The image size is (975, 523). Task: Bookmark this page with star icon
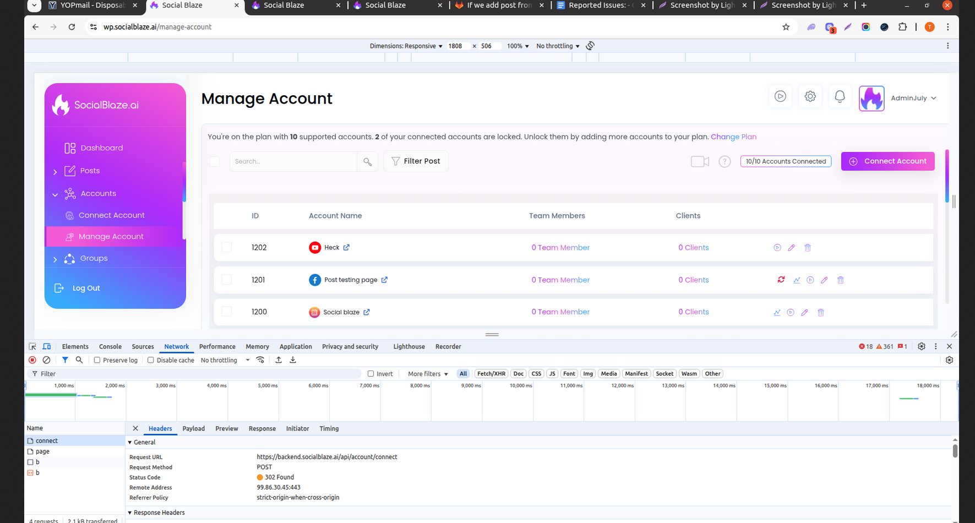(x=786, y=27)
